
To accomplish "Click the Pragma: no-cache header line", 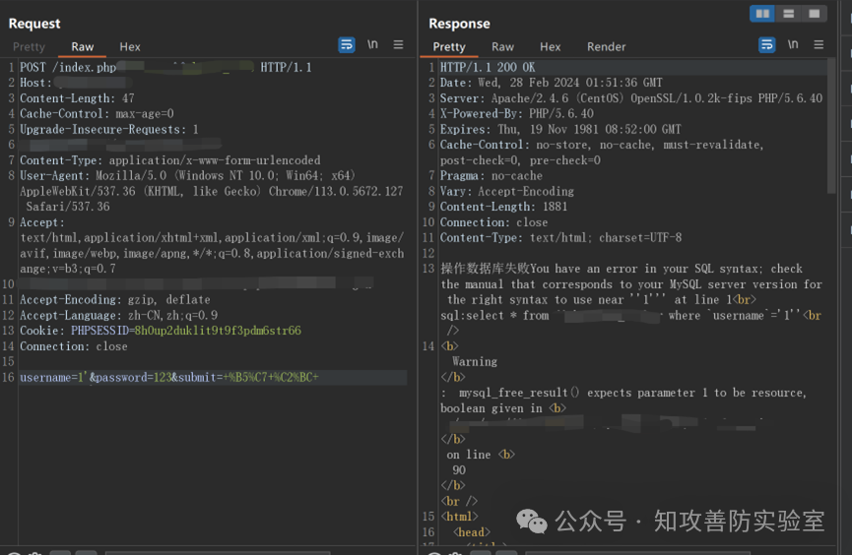I will pyautogui.click(x=491, y=175).
